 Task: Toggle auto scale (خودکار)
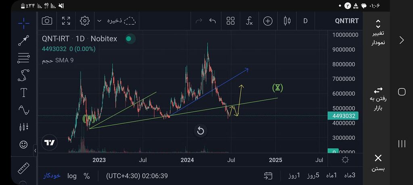tap(52, 176)
